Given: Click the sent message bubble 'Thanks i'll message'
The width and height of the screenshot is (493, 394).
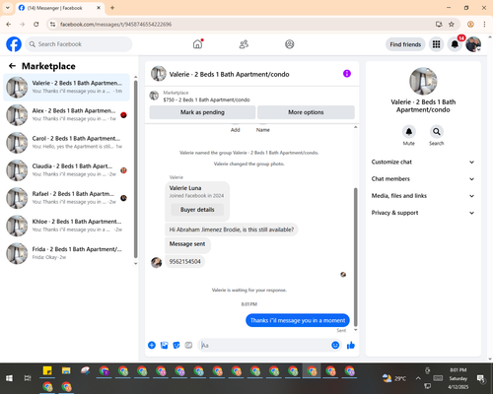Looking at the screenshot, I should (x=298, y=320).
